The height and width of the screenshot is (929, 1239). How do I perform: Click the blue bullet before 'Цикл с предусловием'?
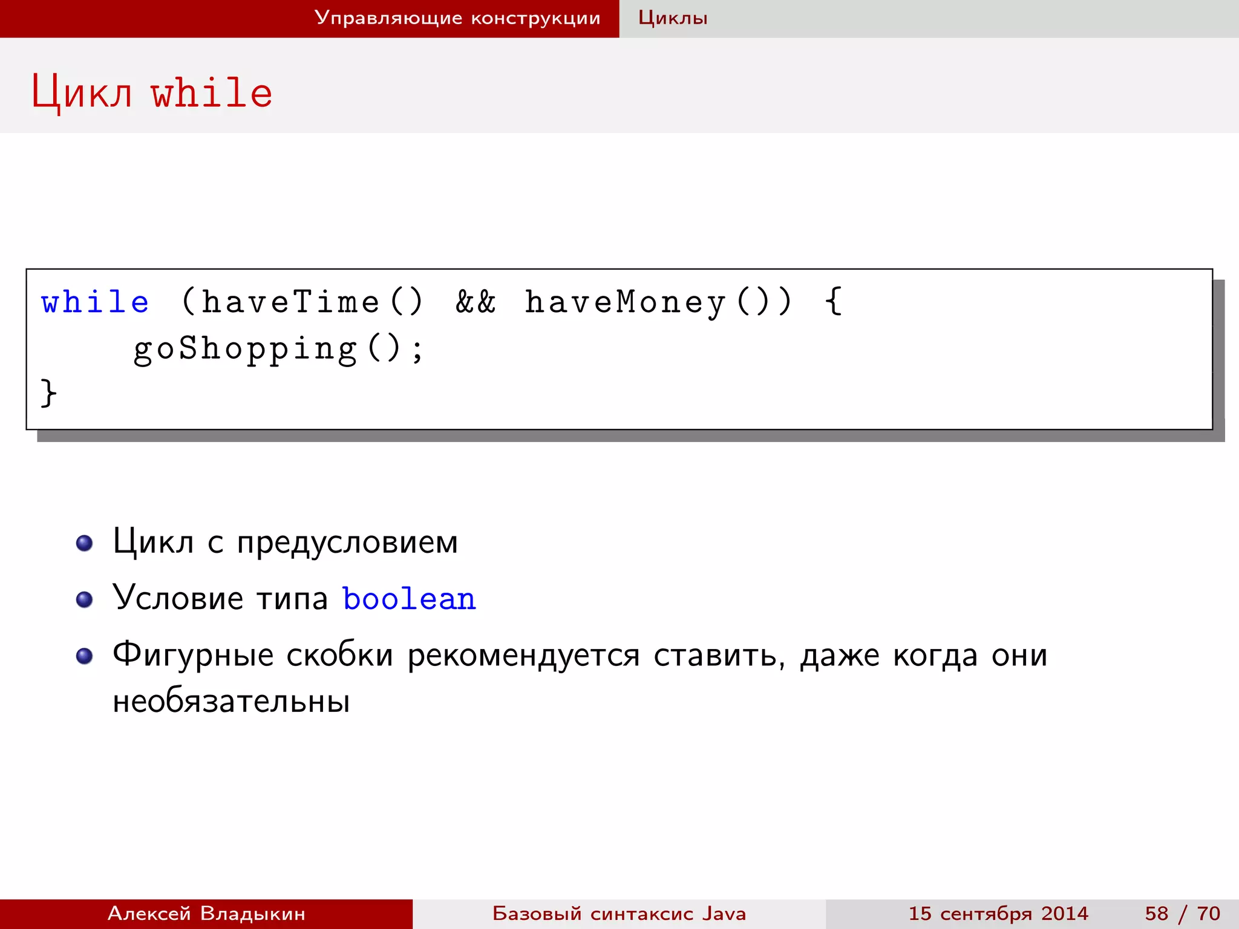[85, 543]
